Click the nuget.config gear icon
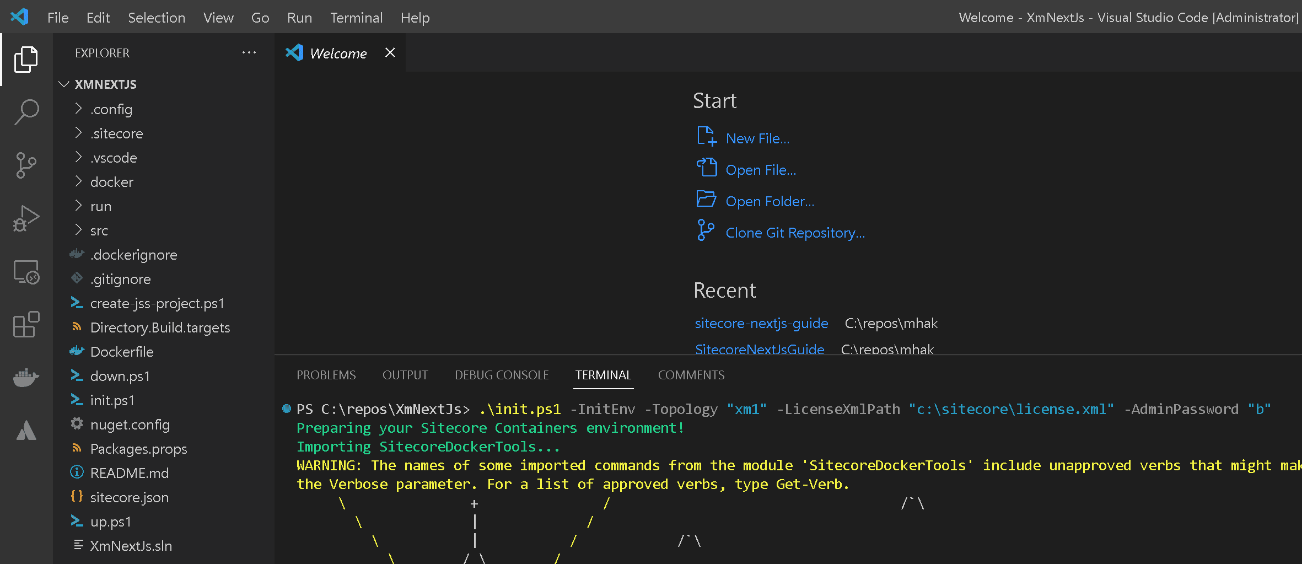 coord(77,423)
